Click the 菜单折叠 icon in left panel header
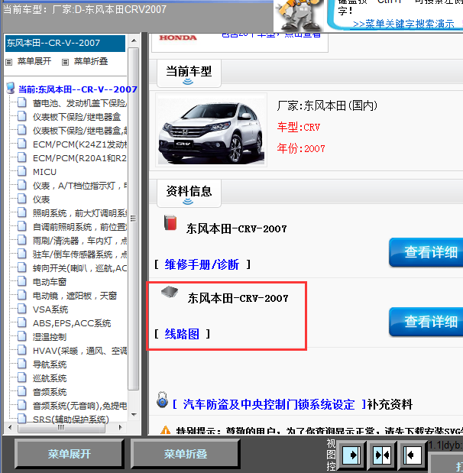Screen dimensions: 463x473 click(x=65, y=62)
